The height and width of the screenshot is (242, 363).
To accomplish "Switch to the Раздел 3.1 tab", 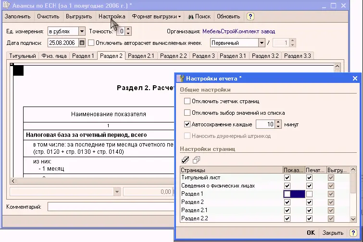I will click(x=233, y=56).
